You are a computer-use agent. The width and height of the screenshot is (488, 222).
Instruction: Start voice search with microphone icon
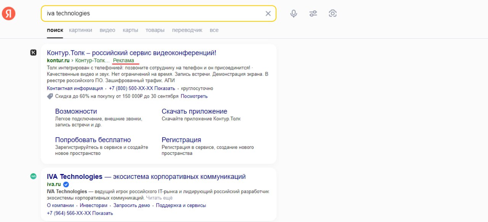pos(294,14)
